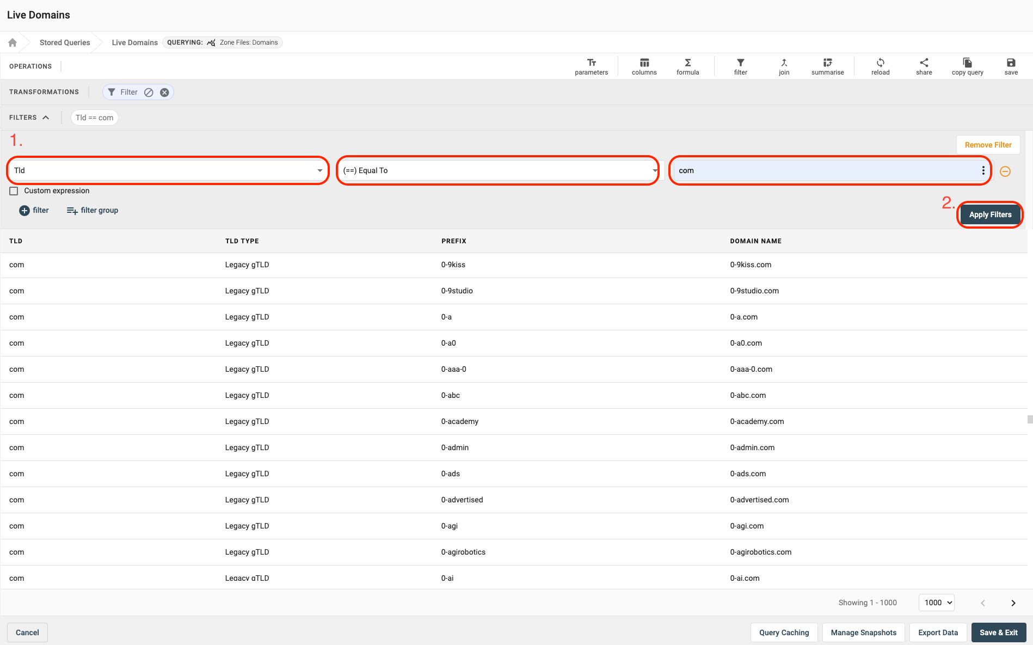Screen dimensions: 1033x645
Task: Click the join operation icon
Action: pos(784,66)
